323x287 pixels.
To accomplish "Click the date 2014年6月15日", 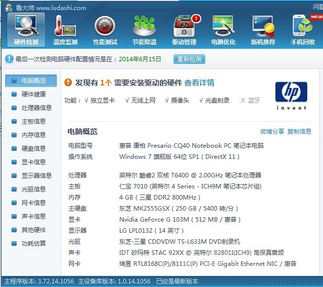I will coord(140,59).
